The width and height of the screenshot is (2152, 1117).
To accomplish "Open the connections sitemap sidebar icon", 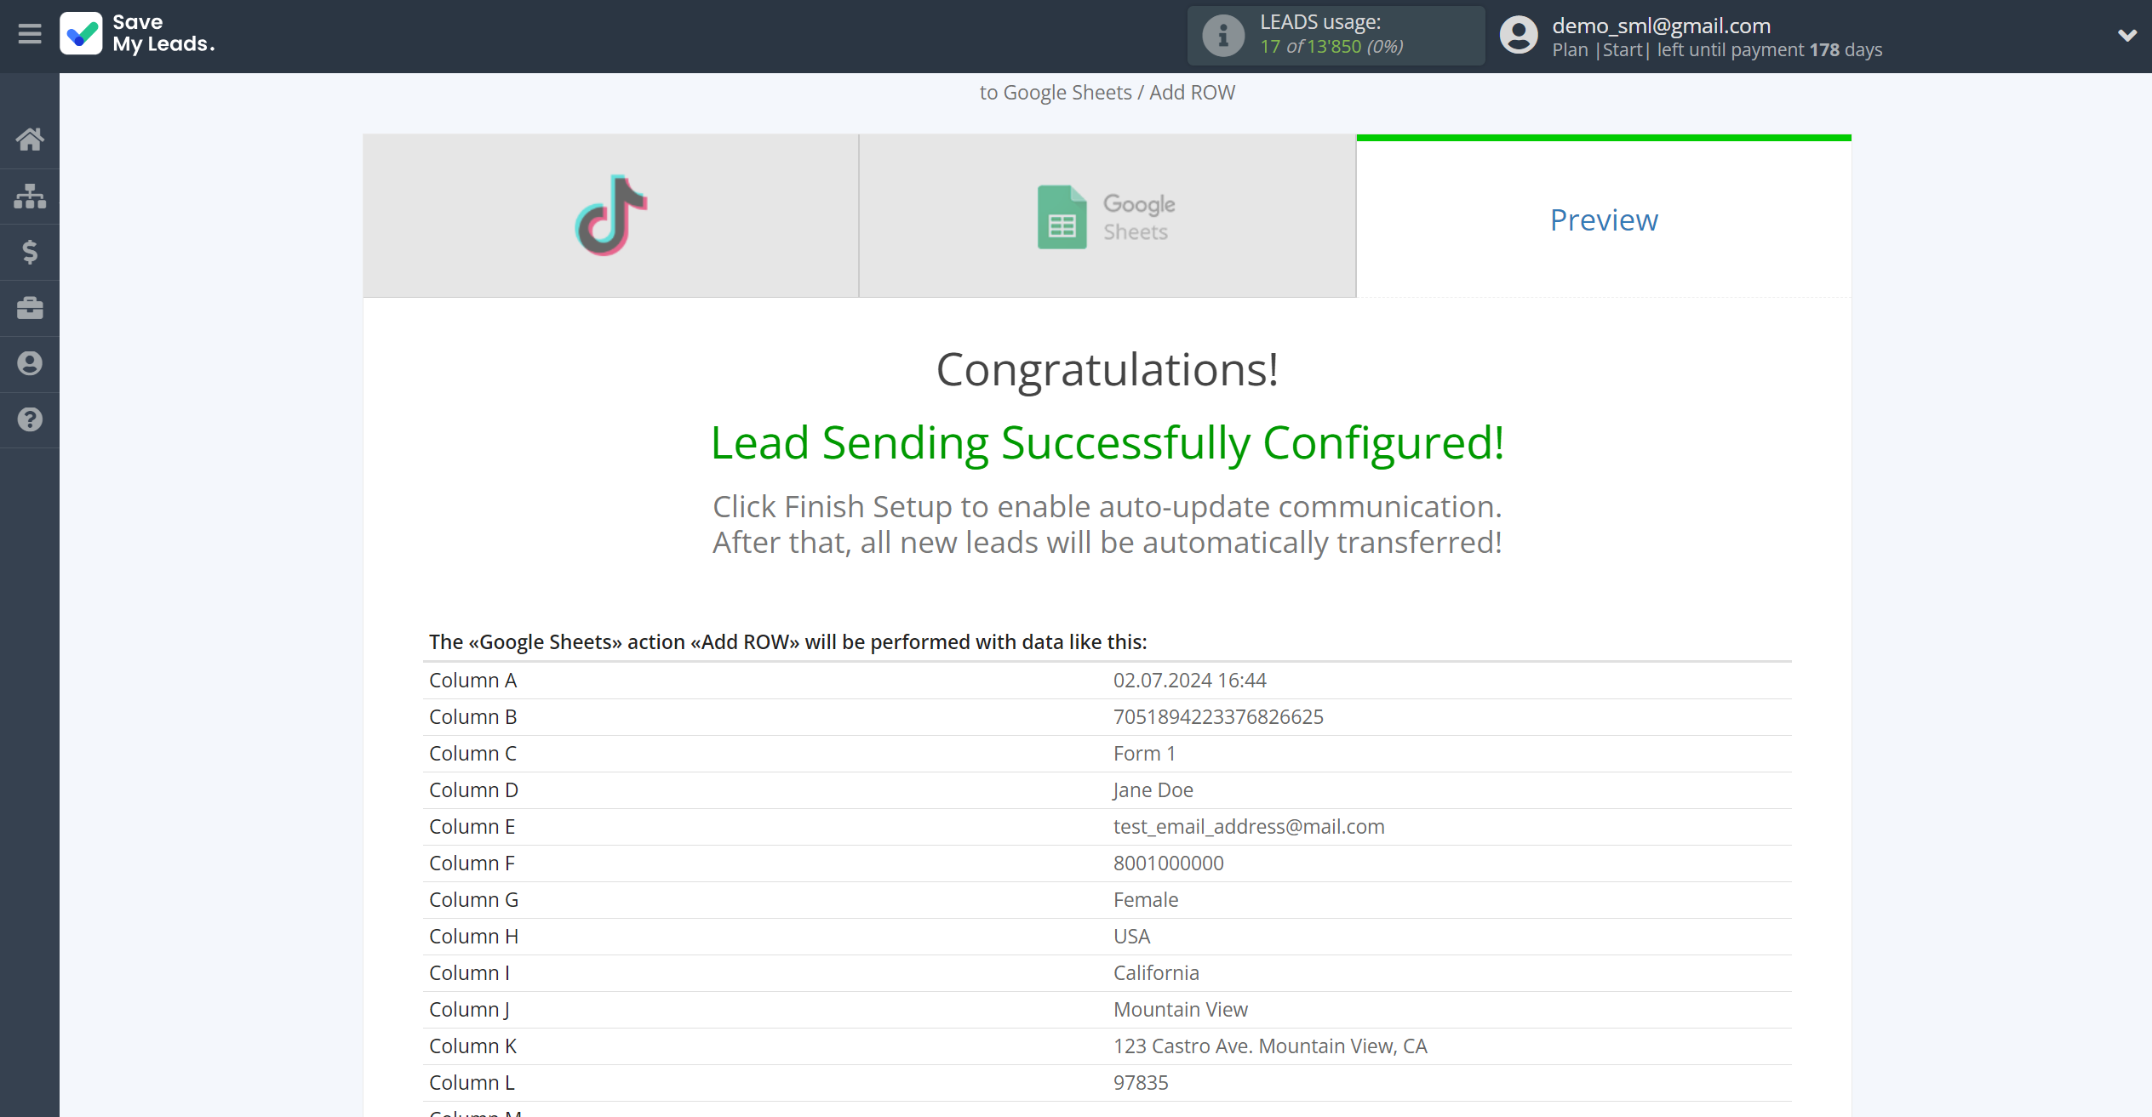I will [30, 196].
